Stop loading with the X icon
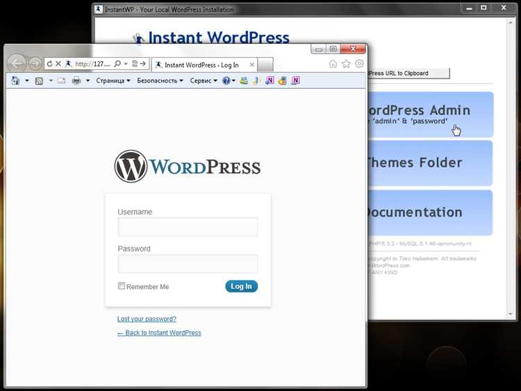The width and height of the screenshot is (521, 391). coord(58,63)
